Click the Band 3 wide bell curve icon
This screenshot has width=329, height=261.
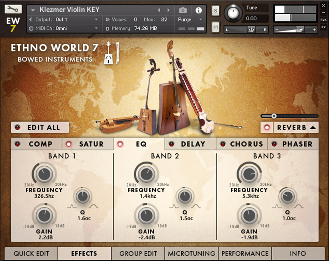coord(299,206)
